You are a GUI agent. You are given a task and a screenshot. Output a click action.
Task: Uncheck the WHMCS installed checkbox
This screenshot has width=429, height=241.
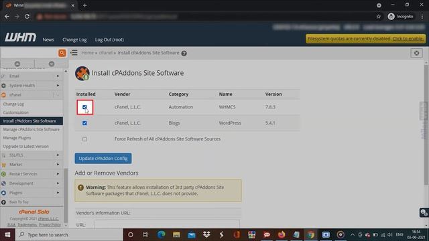84,107
